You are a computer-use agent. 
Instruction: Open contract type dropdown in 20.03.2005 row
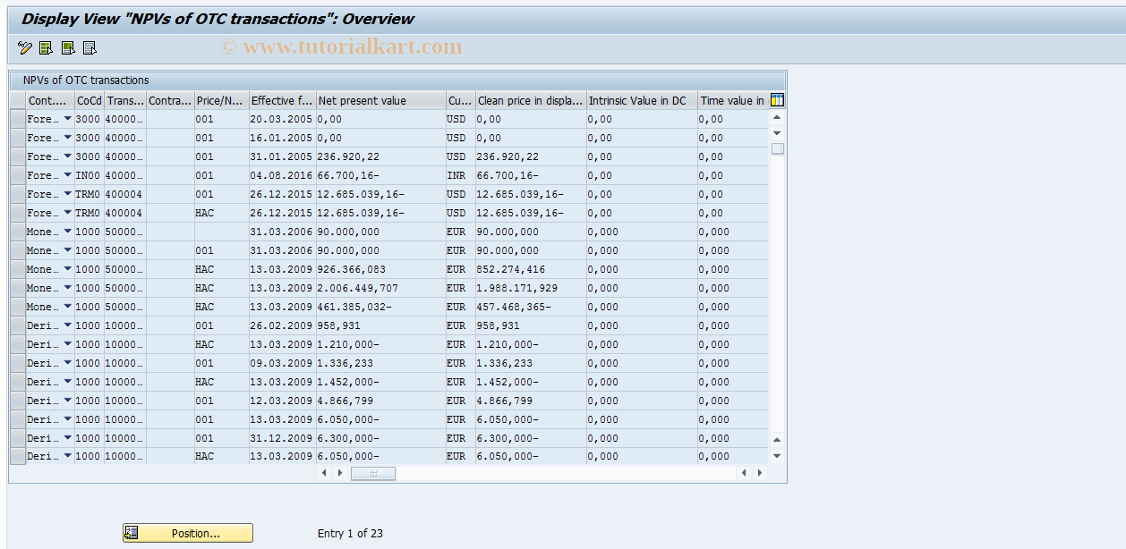pos(67,119)
